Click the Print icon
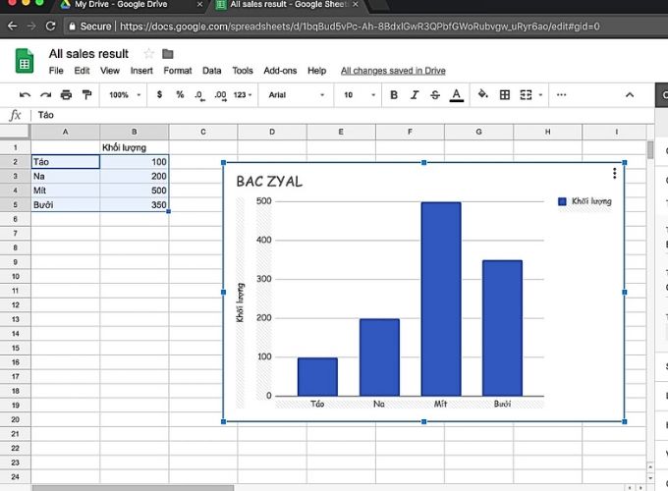This screenshot has height=491, width=668. [x=66, y=94]
